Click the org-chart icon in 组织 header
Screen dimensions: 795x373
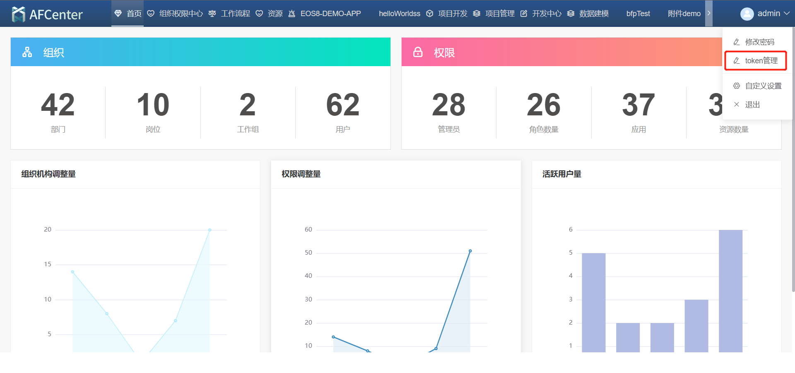(x=27, y=52)
